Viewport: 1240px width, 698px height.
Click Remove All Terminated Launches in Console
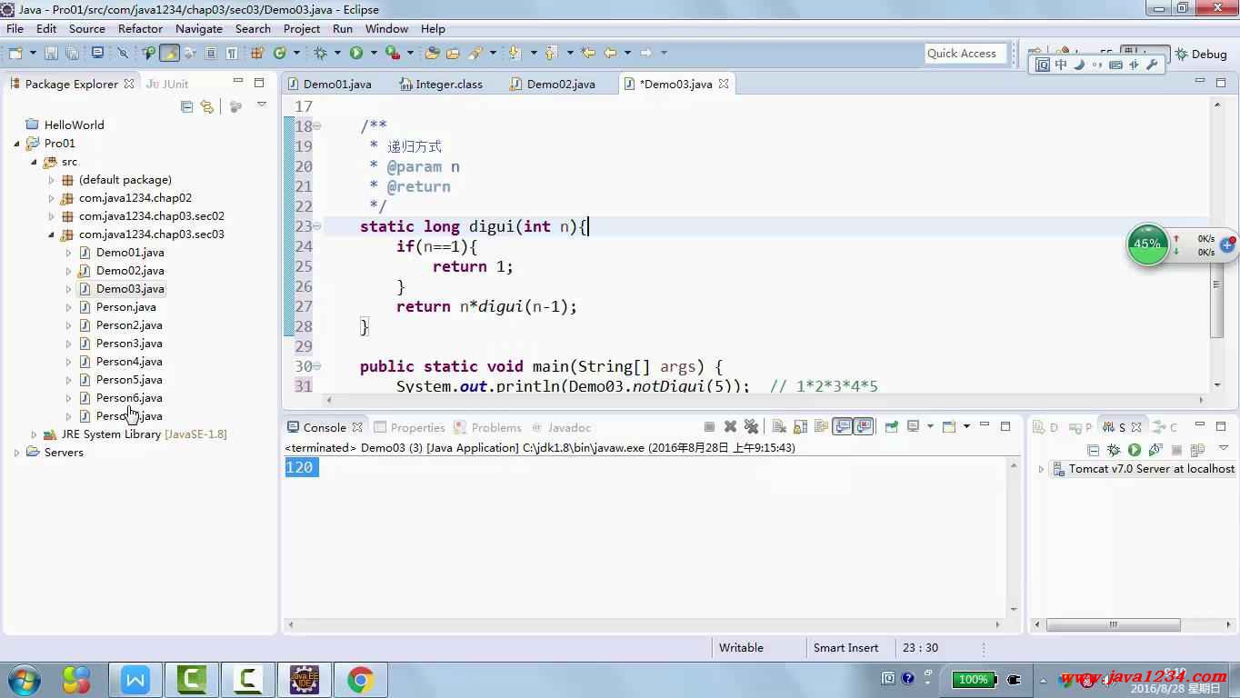[751, 426]
